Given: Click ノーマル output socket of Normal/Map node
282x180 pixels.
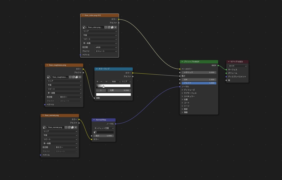Looking at the screenshot, I should point(115,124).
